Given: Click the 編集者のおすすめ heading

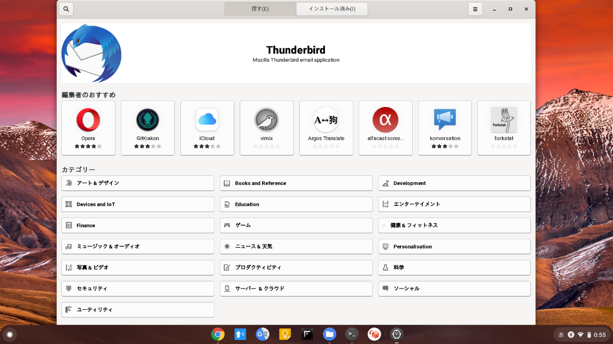Looking at the screenshot, I should click(89, 95).
